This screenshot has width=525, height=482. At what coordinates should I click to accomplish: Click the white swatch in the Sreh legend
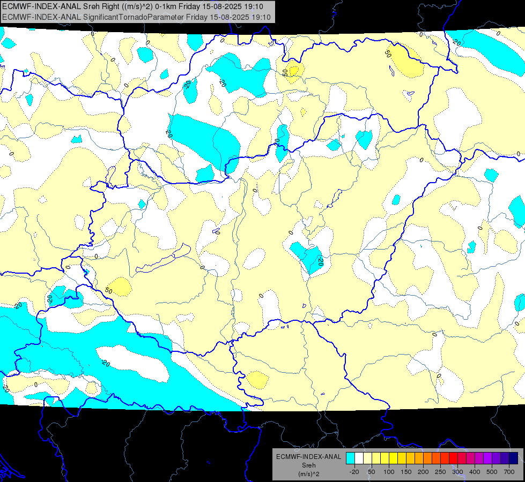tap(359, 458)
